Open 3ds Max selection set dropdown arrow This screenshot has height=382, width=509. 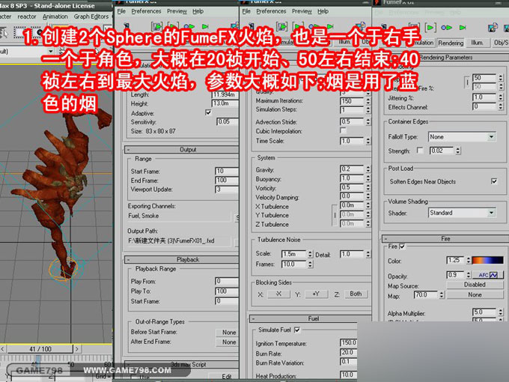pyautogui.click(x=51, y=52)
